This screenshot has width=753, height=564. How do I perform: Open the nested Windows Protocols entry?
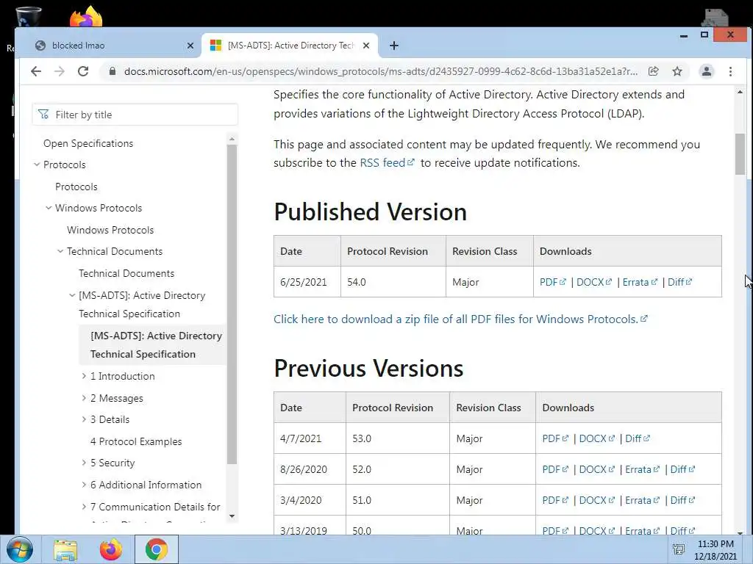tap(110, 230)
